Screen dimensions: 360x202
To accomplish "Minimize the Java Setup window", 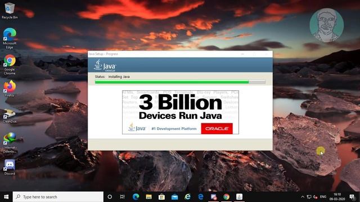I will (x=242, y=54).
